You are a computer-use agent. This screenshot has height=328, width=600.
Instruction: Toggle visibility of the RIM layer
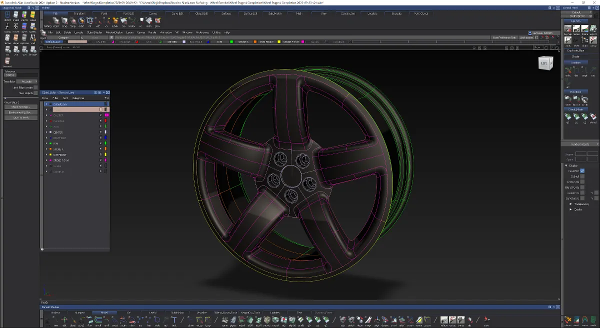click(101, 143)
